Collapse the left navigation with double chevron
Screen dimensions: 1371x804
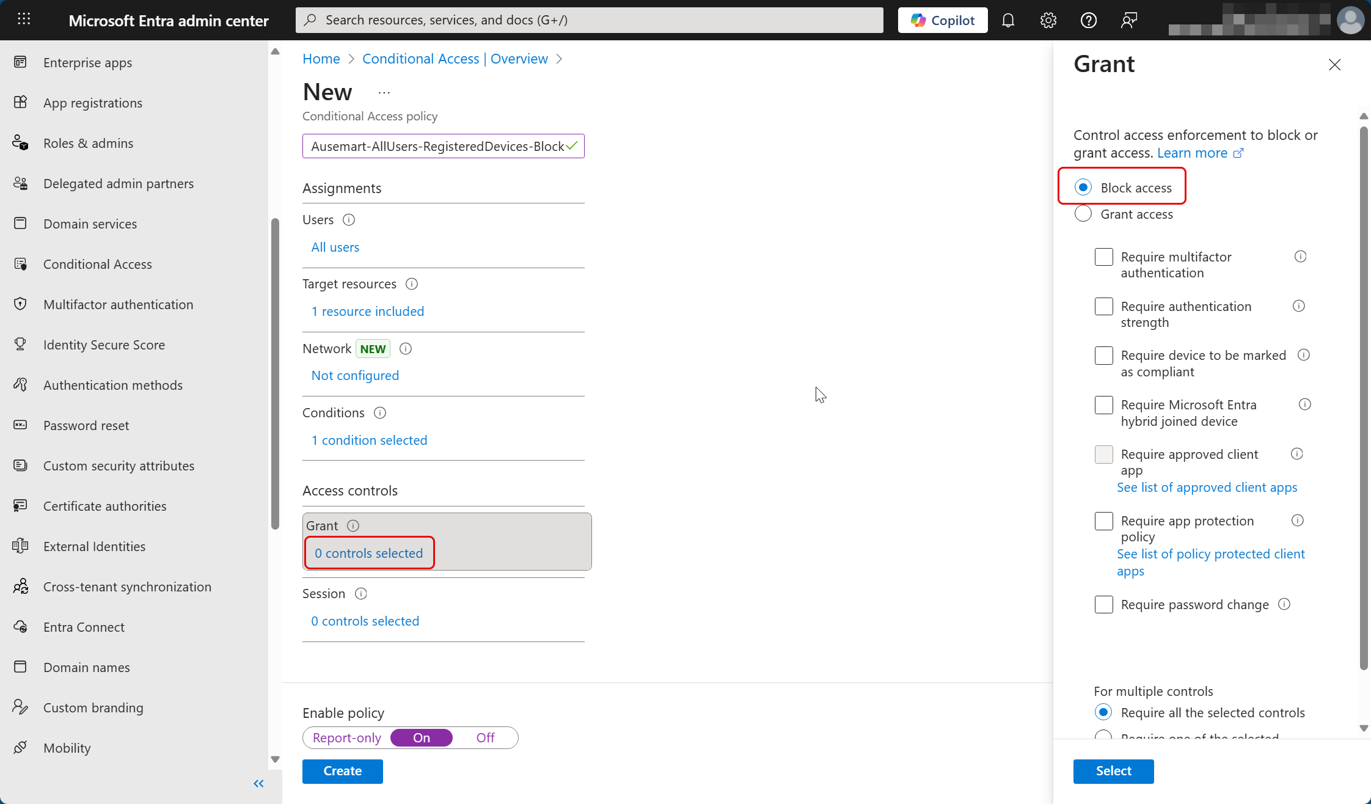(x=258, y=783)
